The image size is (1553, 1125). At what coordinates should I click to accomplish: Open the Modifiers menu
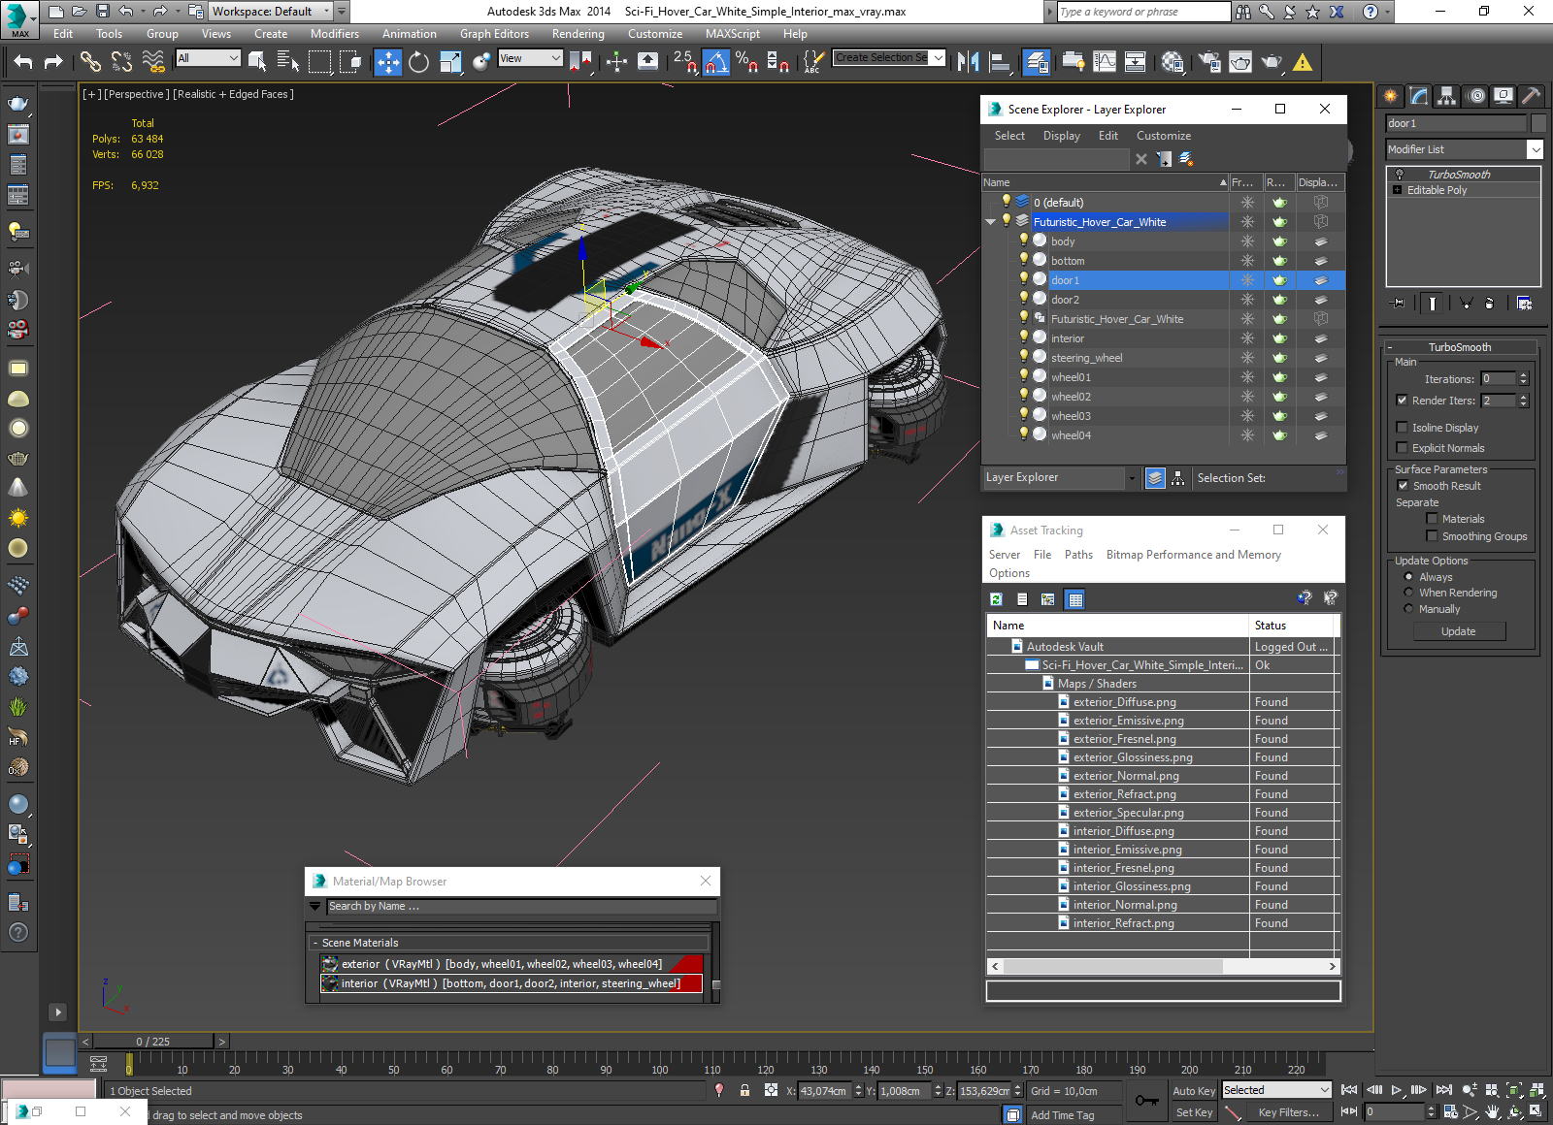point(335,33)
